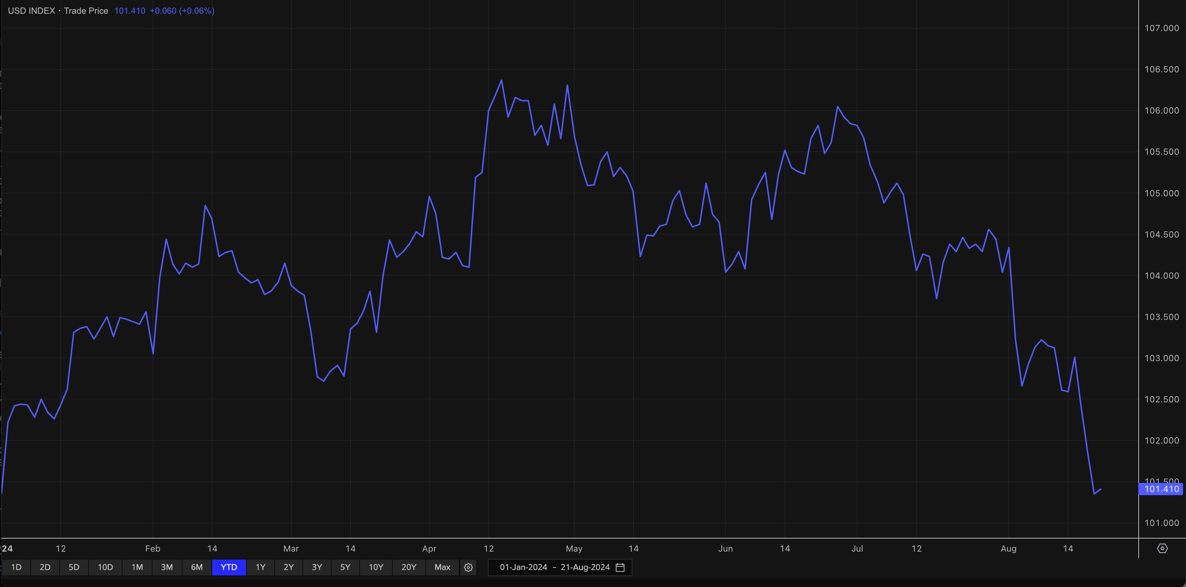
Task: Click the +0.060 (+0.06%) change value
Action: pyautogui.click(x=182, y=10)
